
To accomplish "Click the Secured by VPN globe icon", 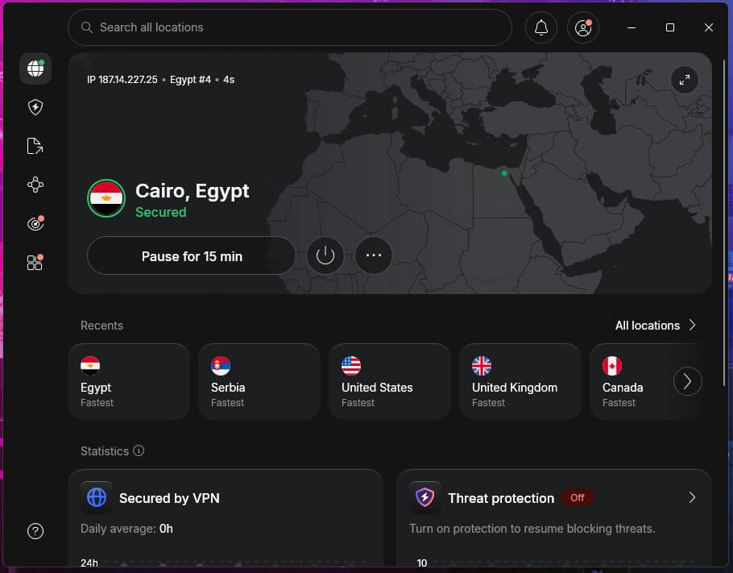I will [97, 497].
